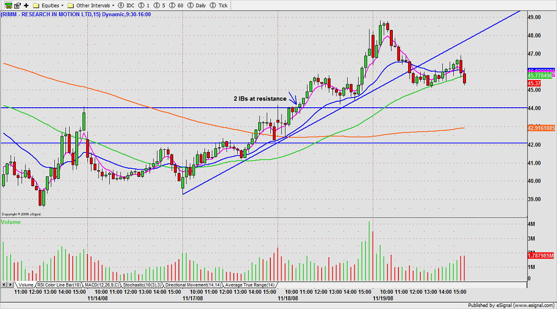This screenshot has height=309, width=557.
Task: Switch to the 60-minute interval
Action: pyautogui.click(x=176, y=5)
